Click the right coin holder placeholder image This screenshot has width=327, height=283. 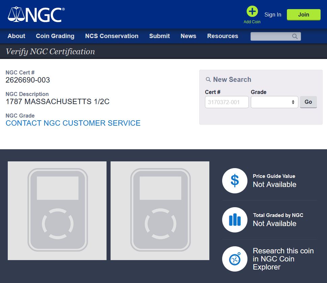click(160, 211)
